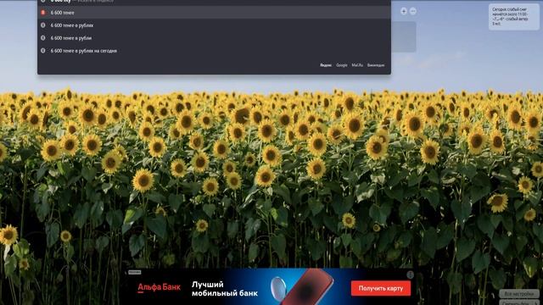543x305 pixels.
Task: Open the weather forecast notification card
Action: [x=513, y=17]
